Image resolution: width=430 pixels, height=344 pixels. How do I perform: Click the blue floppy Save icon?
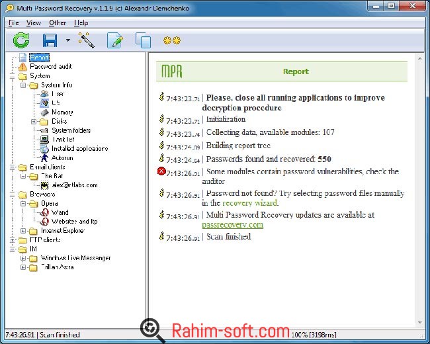coord(50,40)
